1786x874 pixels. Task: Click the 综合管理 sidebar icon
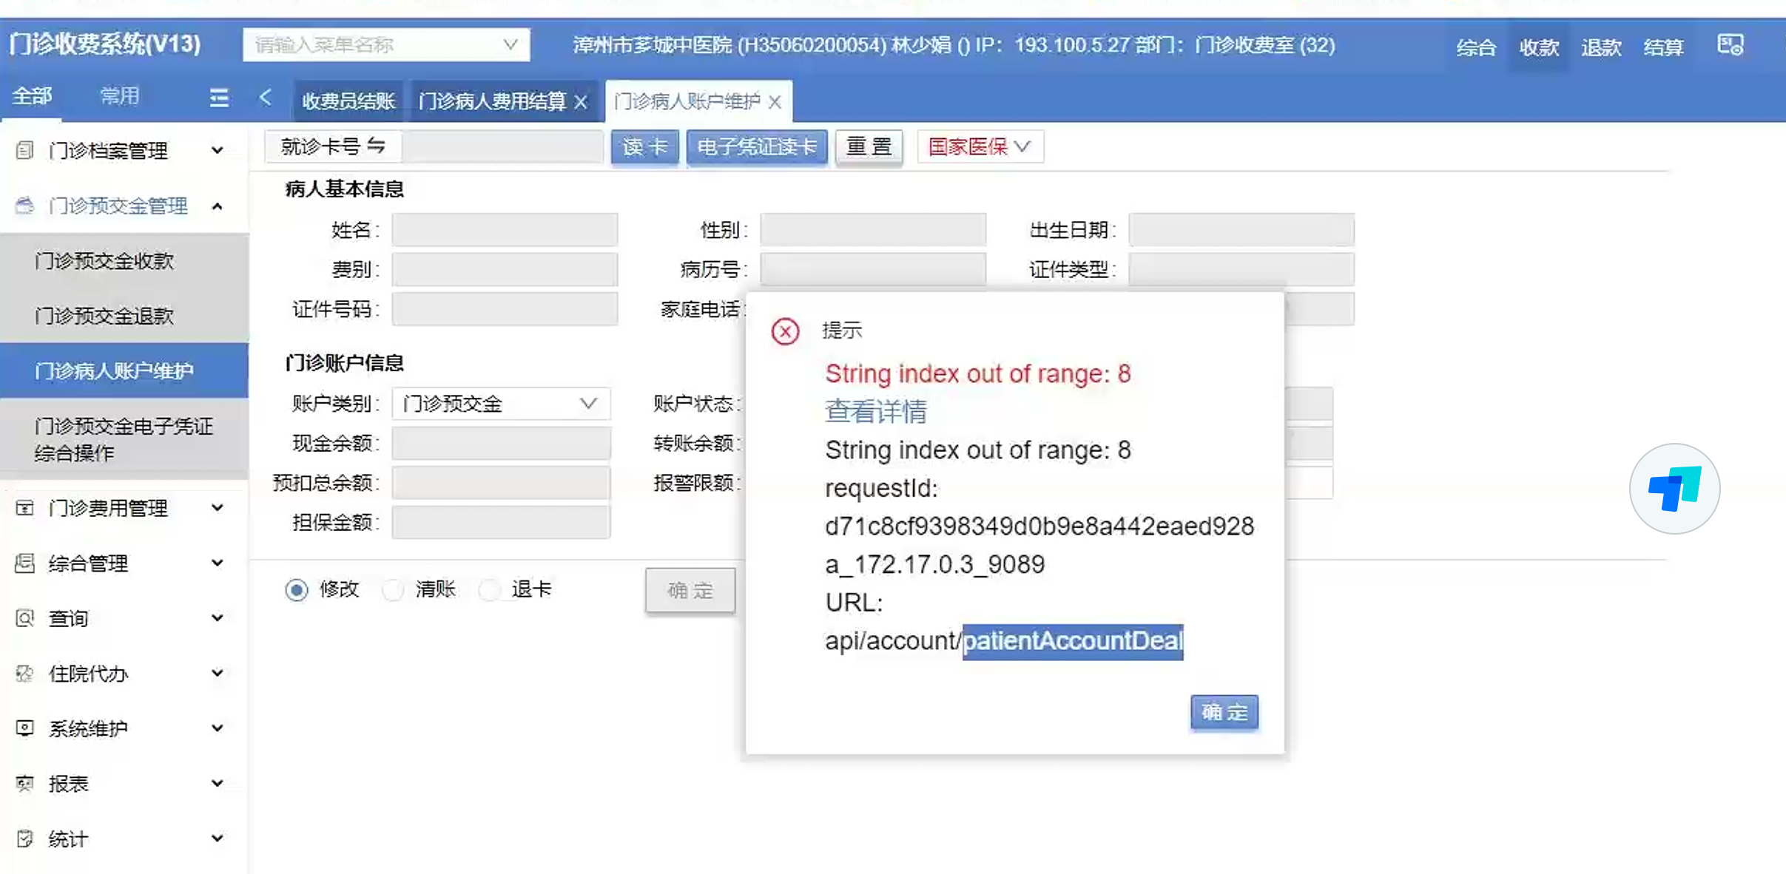[x=24, y=563]
